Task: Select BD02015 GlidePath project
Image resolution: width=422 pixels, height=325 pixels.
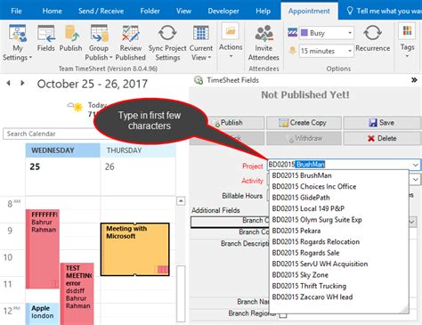Action: point(338,198)
